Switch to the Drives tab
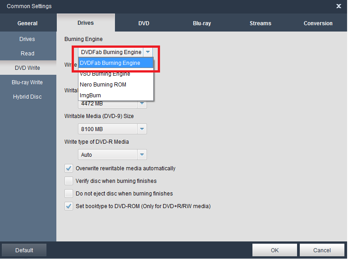The height and width of the screenshot is (259, 348). (86, 23)
